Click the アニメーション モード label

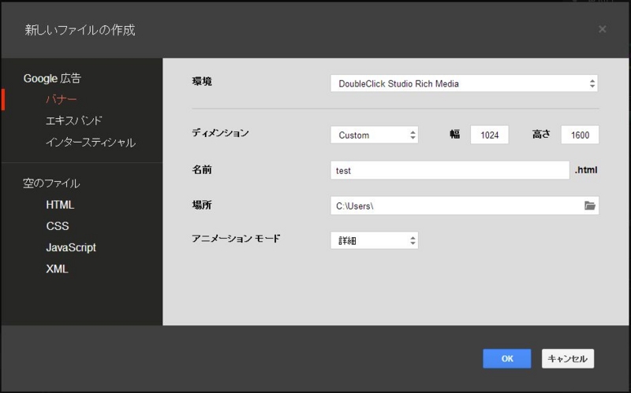[x=236, y=239]
